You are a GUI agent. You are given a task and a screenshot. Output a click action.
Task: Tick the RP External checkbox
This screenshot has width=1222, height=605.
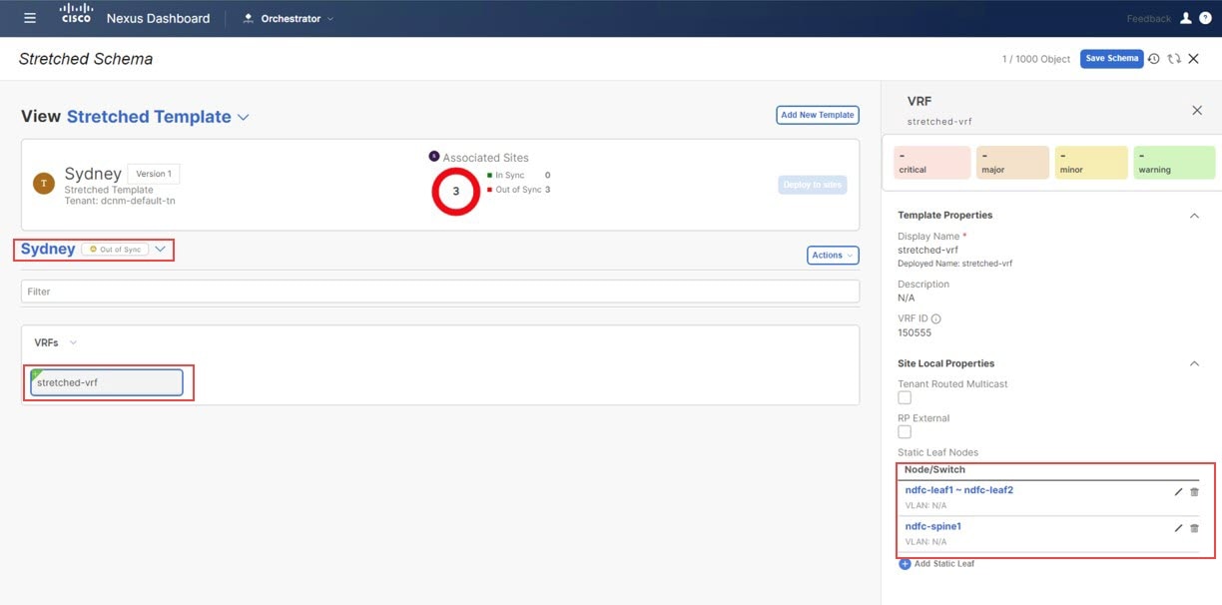[905, 431]
